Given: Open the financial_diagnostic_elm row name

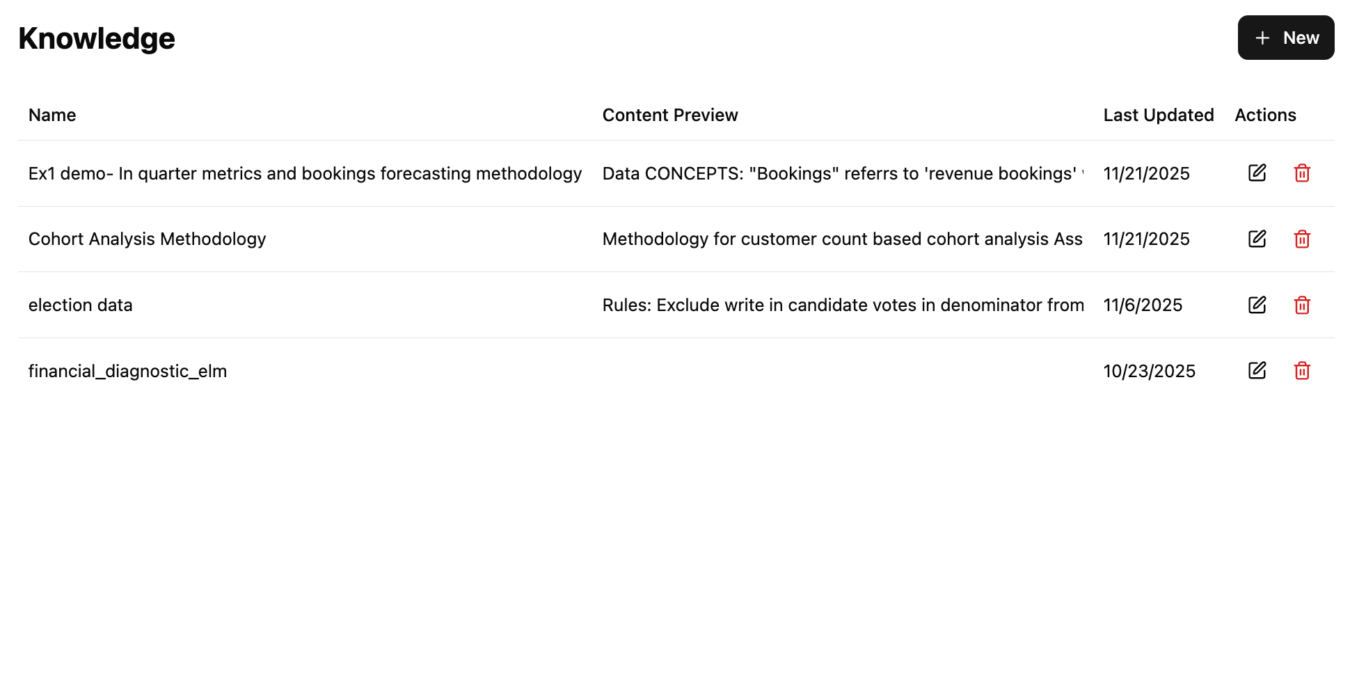Looking at the screenshot, I should [x=127, y=371].
